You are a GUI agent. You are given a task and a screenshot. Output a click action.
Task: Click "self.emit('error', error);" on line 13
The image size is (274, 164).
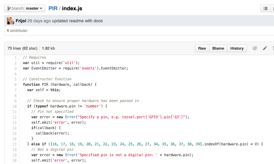[59, 122]
